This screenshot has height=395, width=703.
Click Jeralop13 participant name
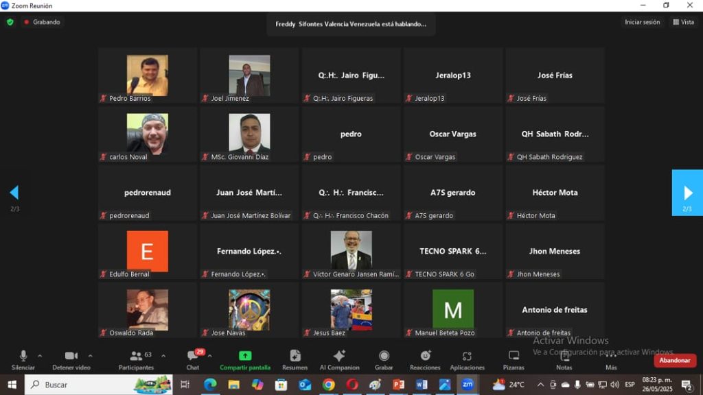pos(453,75)
